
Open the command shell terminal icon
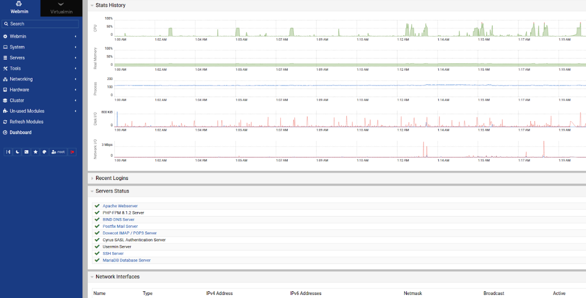tap(26, 152)
